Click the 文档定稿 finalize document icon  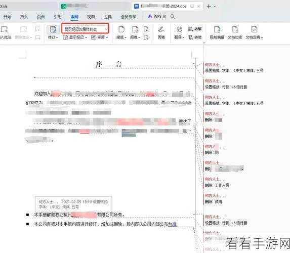click(x=254, y=29)
